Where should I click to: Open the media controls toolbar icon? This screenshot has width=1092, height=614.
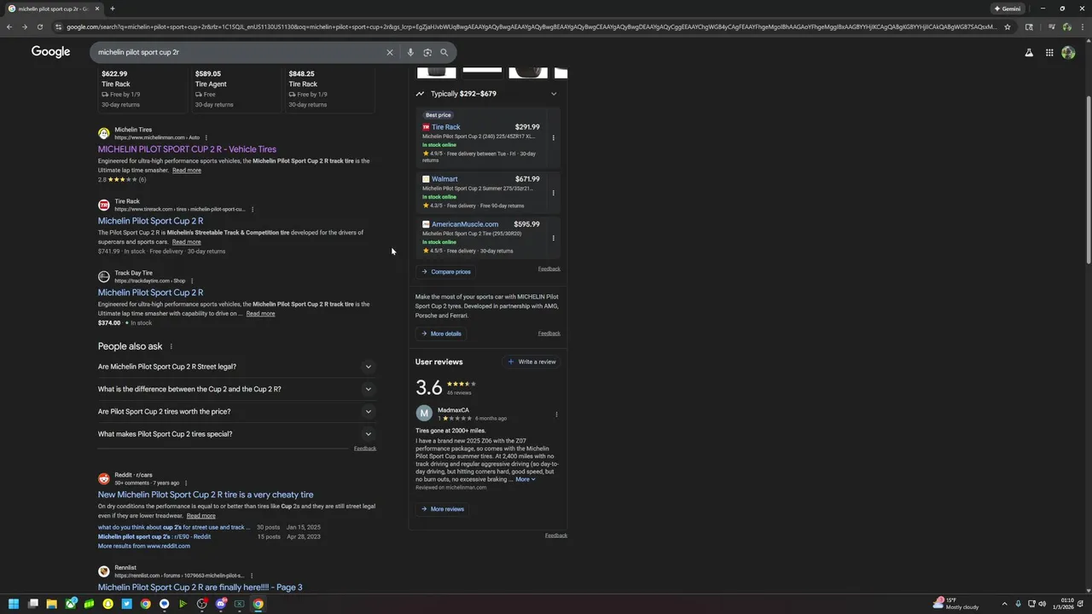point(1051,26)
